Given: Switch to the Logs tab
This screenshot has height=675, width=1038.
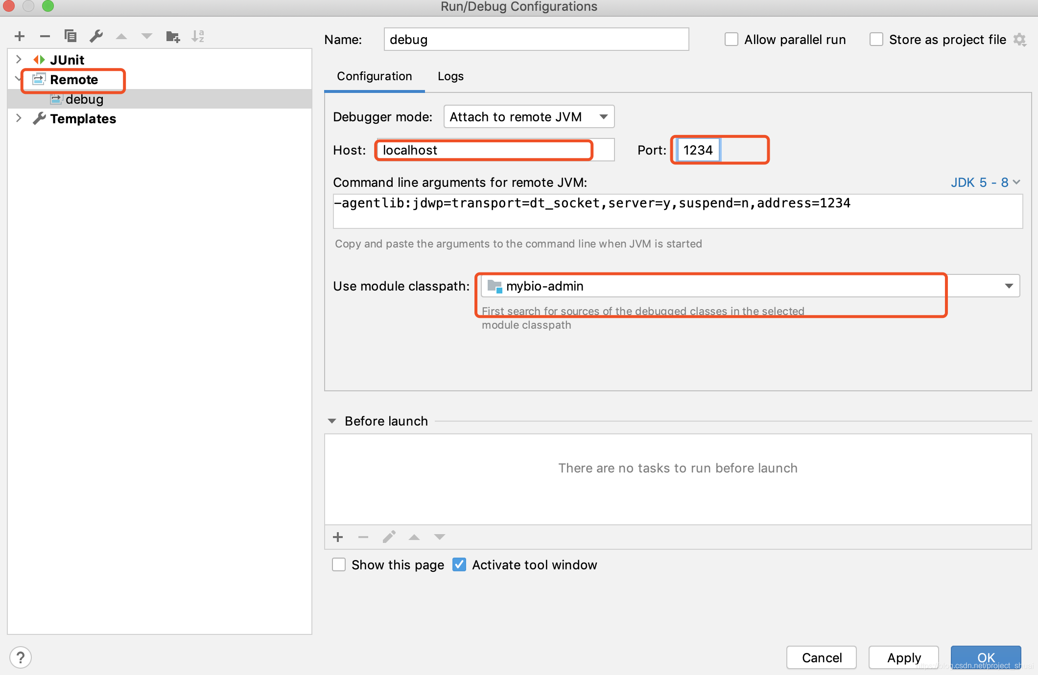Looking at the screenshot, I should pyautogui.click(x=450, y=76).
